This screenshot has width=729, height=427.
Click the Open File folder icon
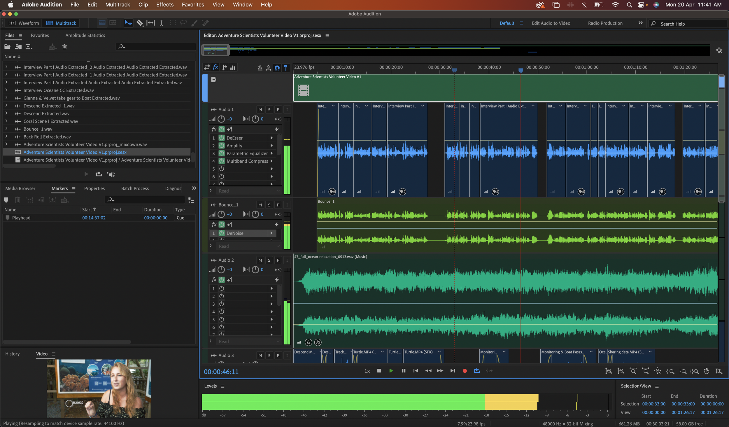7,47
